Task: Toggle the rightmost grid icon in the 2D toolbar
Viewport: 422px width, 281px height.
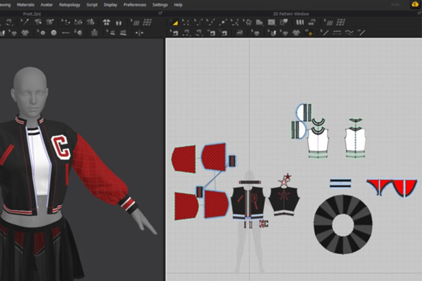Action: coord(341,22)
